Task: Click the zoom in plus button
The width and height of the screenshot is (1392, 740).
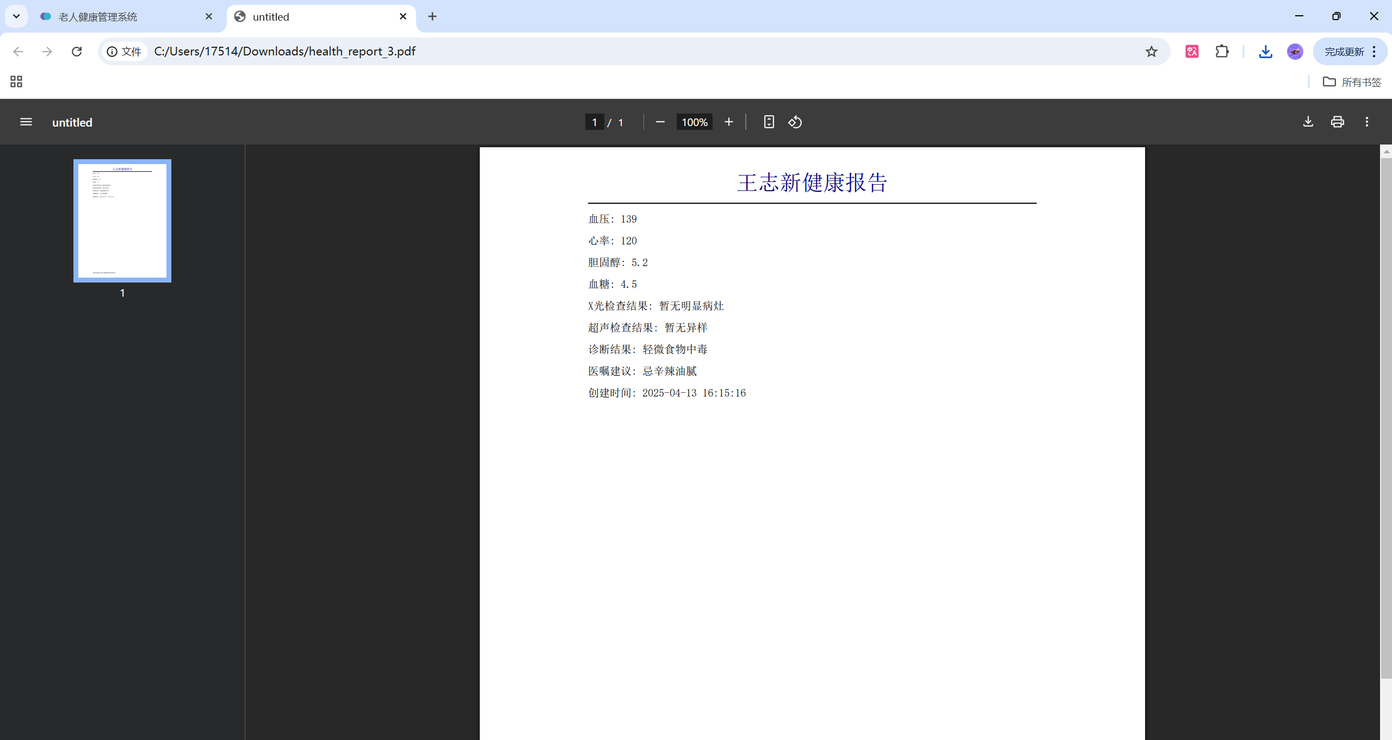Action: [x=728, y=122]
